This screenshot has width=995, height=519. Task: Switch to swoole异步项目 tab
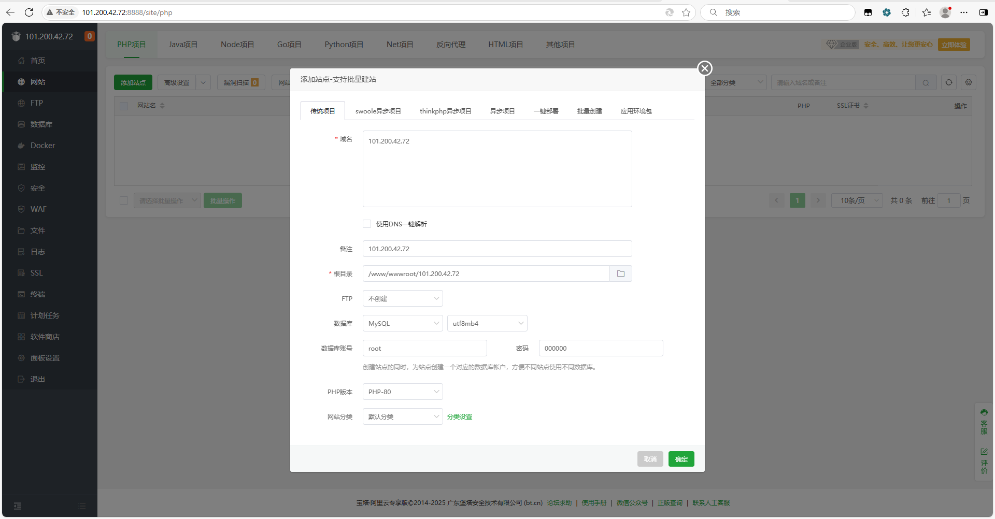click(x=378, y=111)
